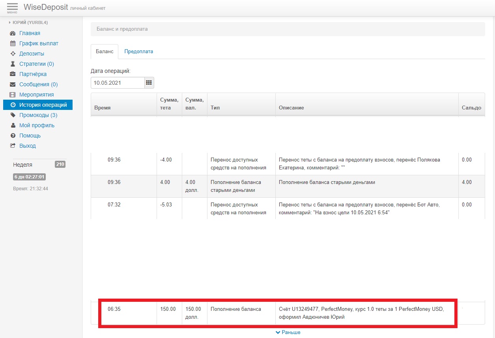495x338 pixels.
Task: Click the Главная dashboard icon
Action: click(x=13, y=33)
